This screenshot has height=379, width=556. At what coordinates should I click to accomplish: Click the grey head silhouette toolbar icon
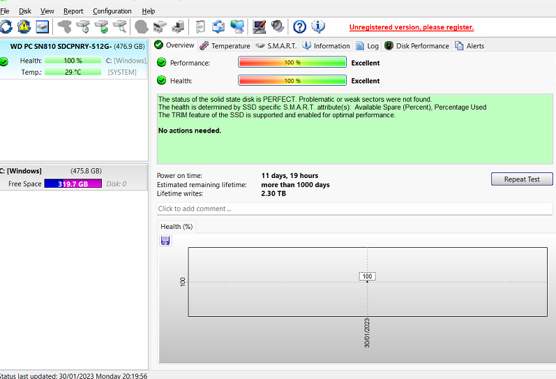[x=142, y=27]
